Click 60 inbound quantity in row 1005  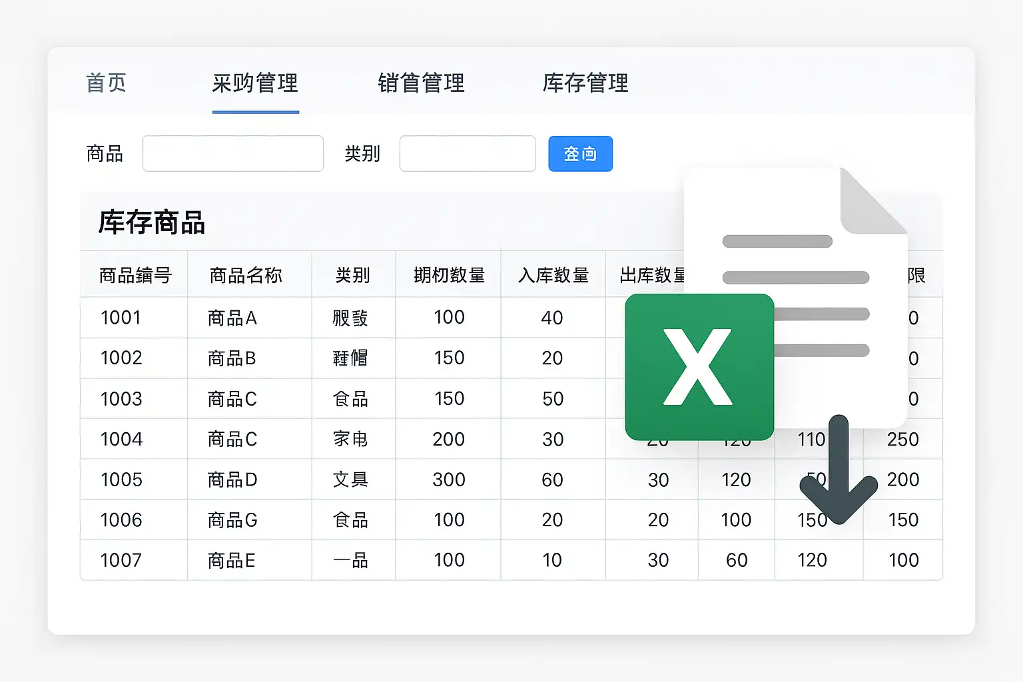click(x=552, y=480)
